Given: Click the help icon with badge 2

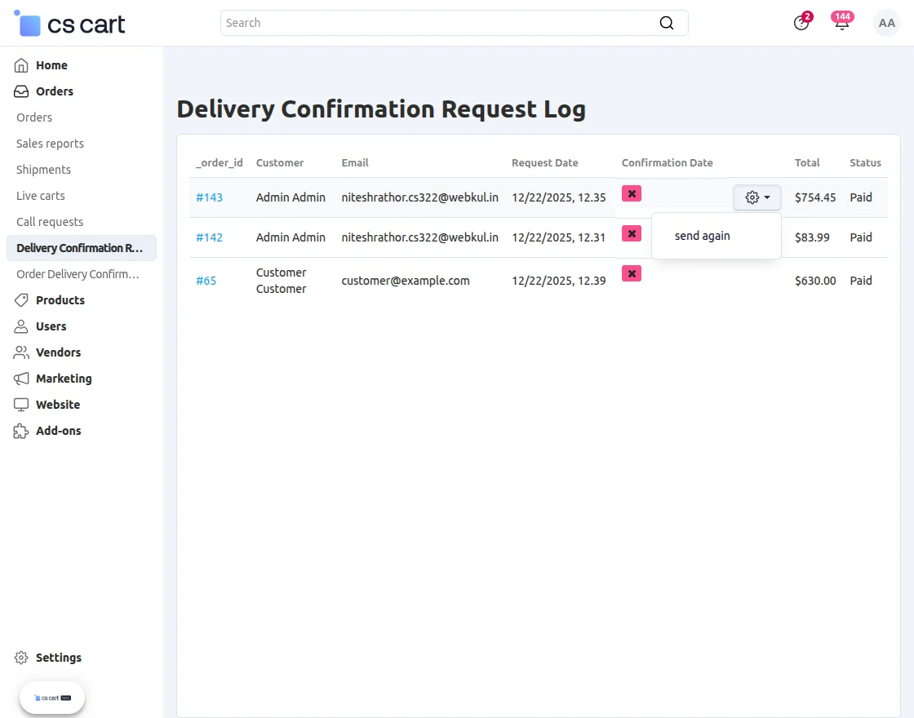Looking at the screenshot, I should (801, 23).
